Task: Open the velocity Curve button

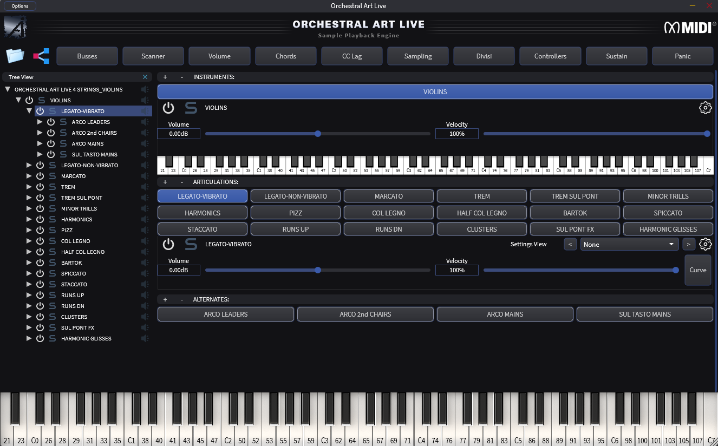Action: [x=698, y=270]
